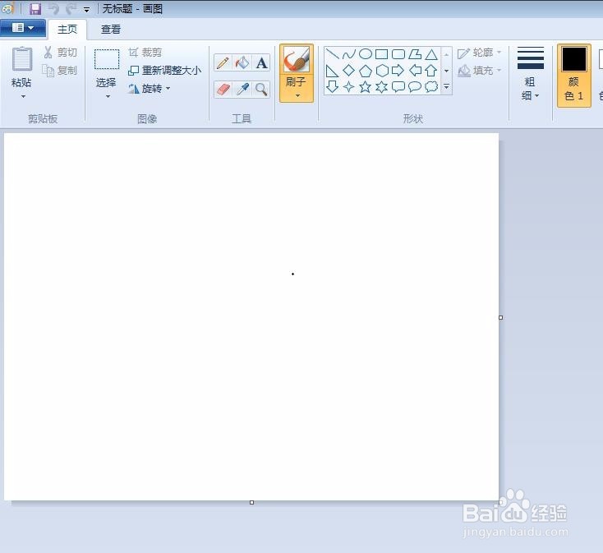Click the Undo arrow in title bar
Viewport: 603px width, 553px height.
pyautogui.click(x=54, y=8)
